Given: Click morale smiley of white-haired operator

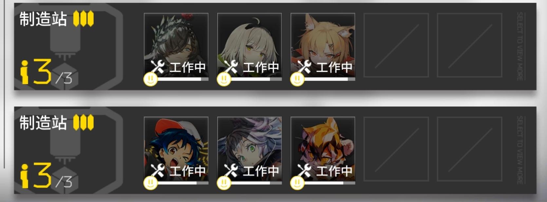Looking at the screenshot, I should point(224,79).
